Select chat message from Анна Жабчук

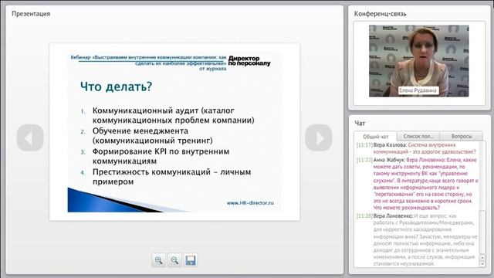417,184
